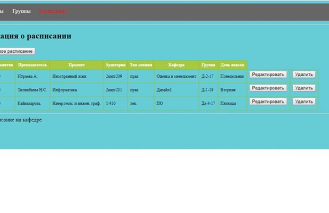
Task: Open the Группы navigation link
Action: tap(21, 11)
